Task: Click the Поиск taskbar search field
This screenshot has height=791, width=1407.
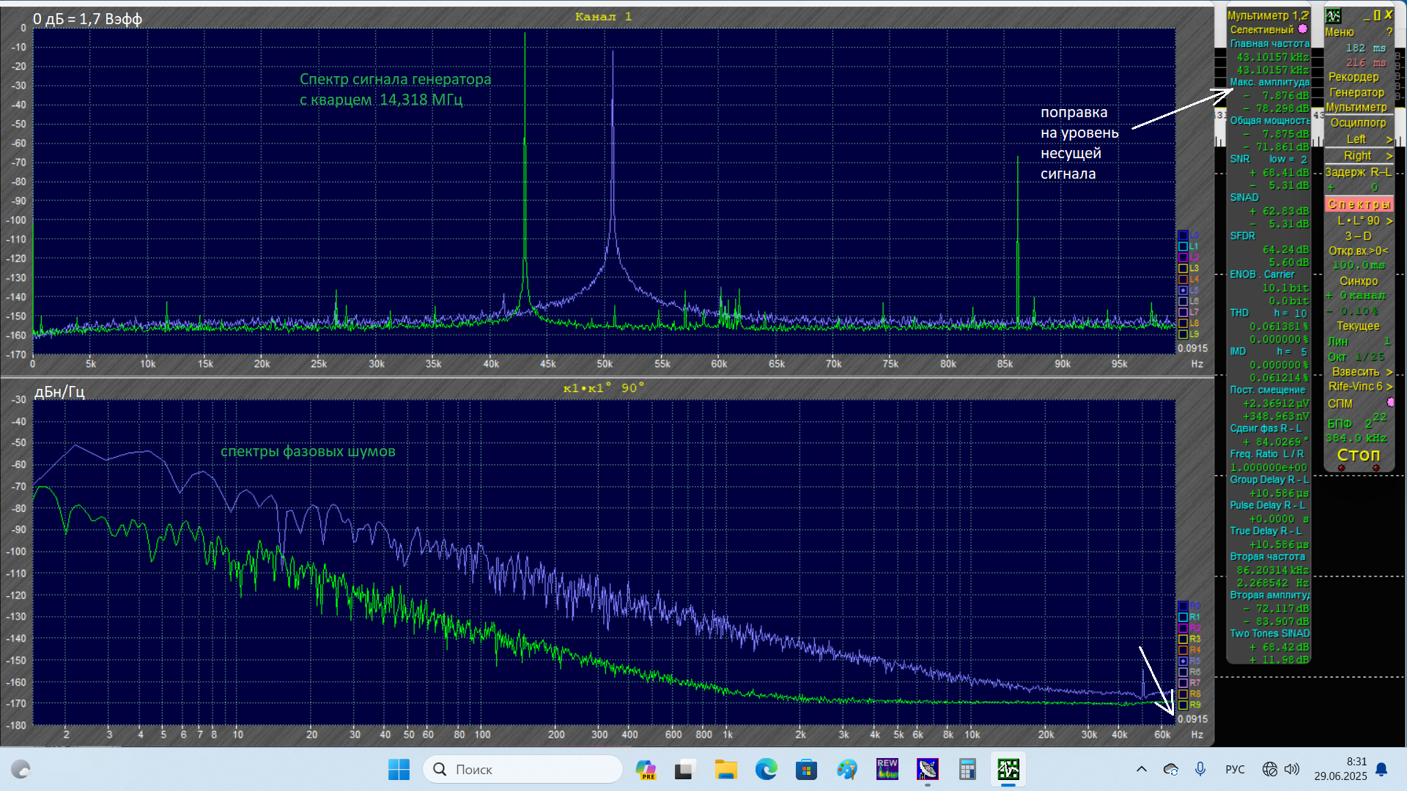Action: 522,769
